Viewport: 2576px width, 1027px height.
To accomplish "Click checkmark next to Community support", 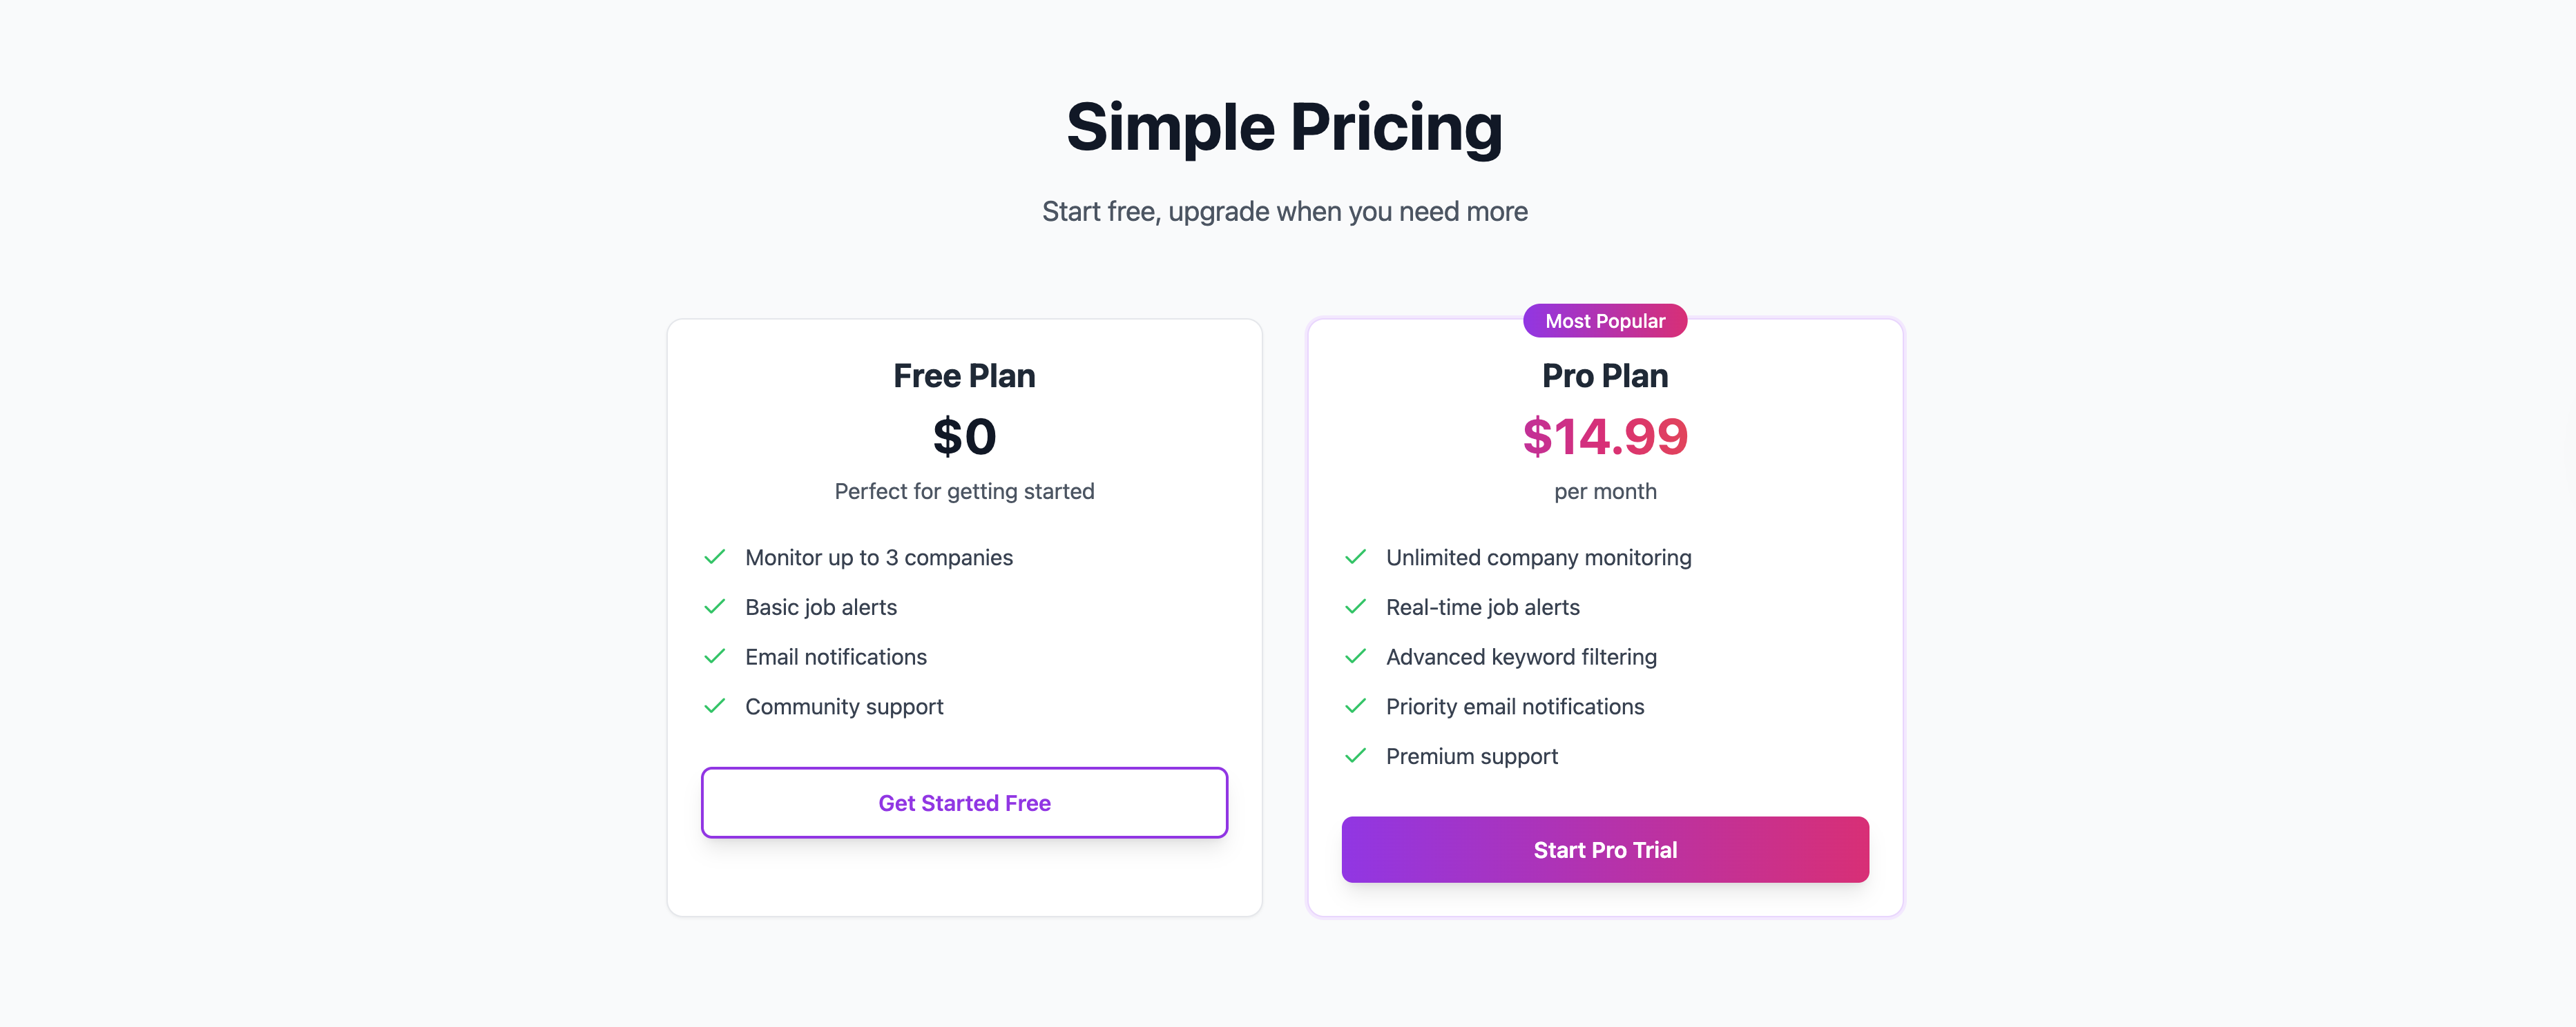I will point(714,706).
